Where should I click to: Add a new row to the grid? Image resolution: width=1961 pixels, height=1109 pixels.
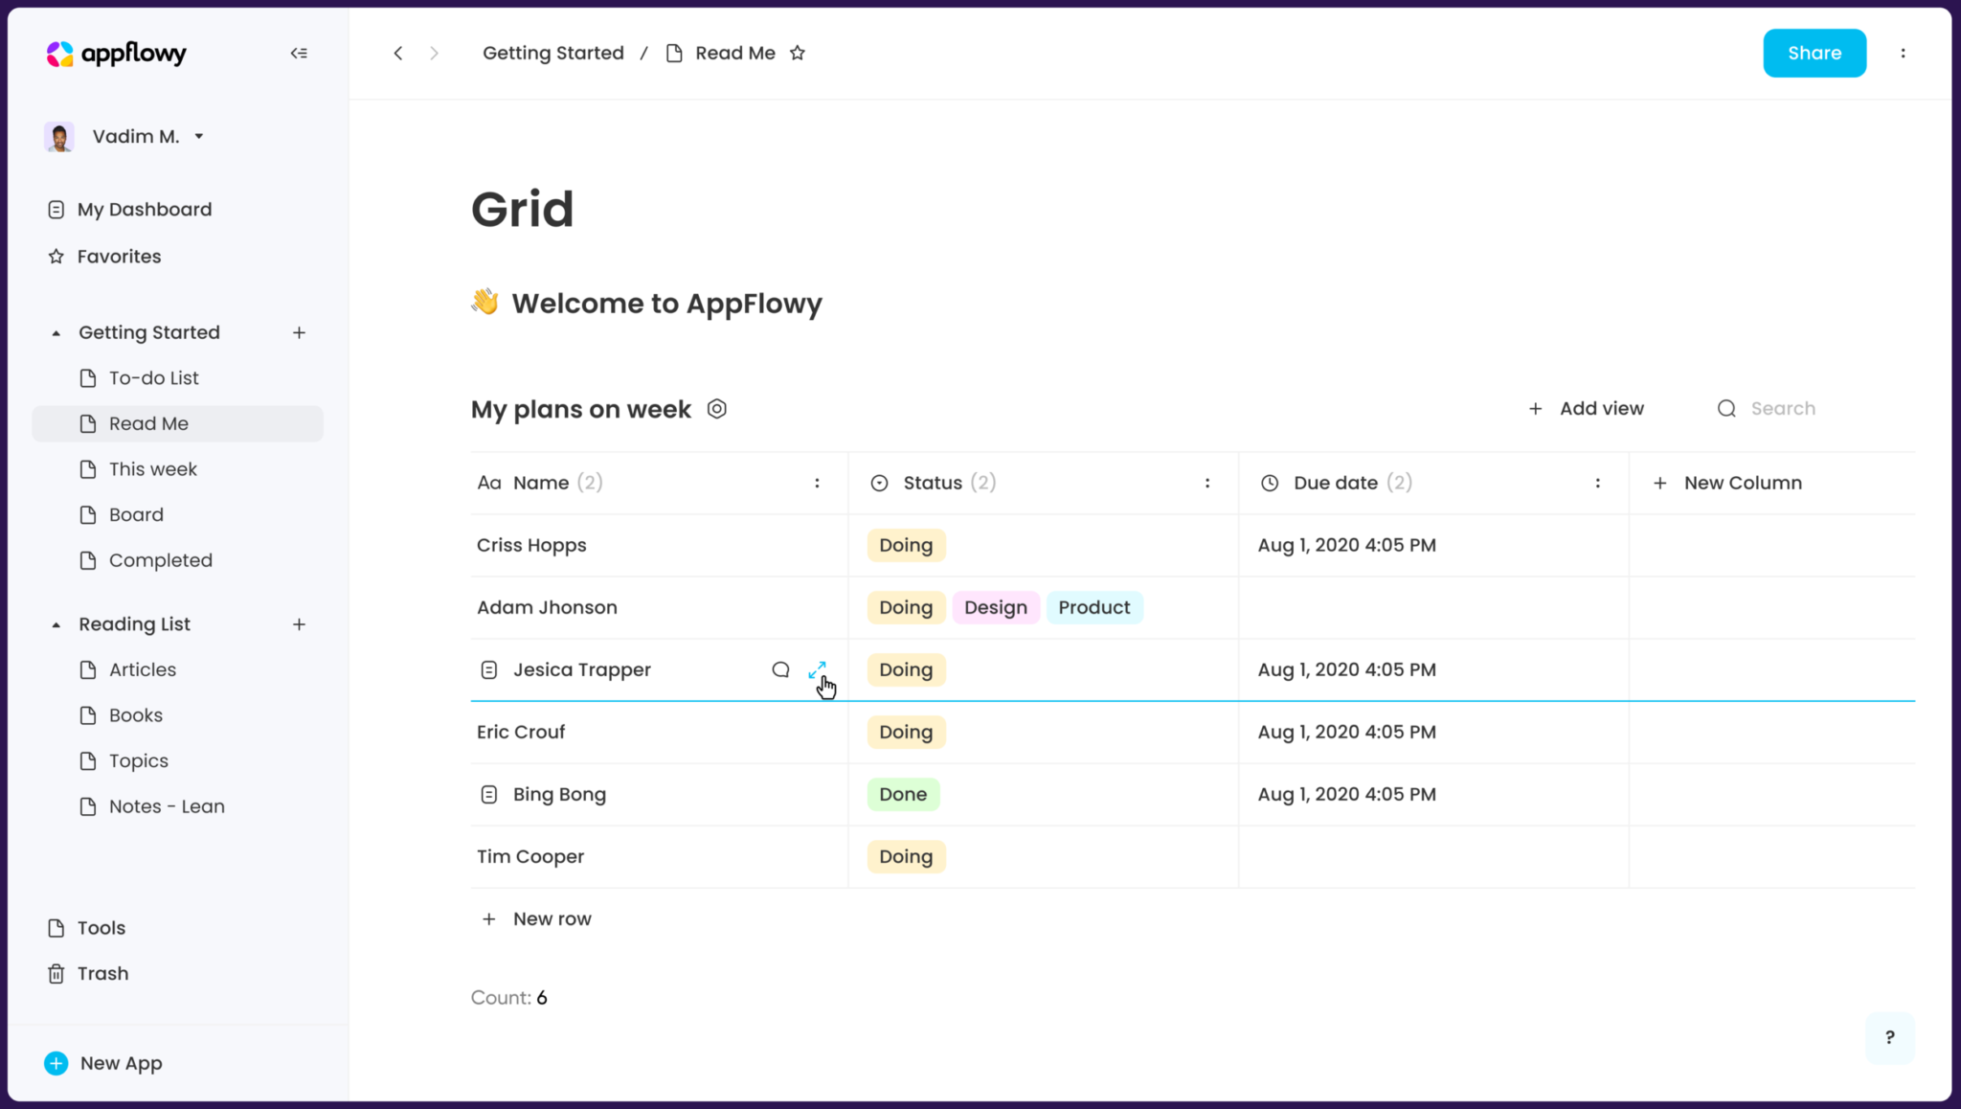[551, 918]
